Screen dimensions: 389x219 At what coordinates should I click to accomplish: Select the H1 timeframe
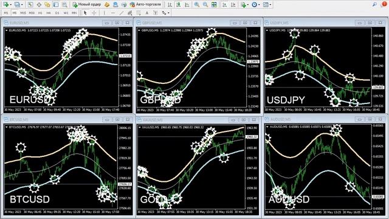[40, 13]
